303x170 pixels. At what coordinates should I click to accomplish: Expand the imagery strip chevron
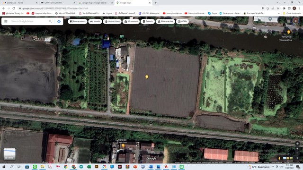pos(297,158)
